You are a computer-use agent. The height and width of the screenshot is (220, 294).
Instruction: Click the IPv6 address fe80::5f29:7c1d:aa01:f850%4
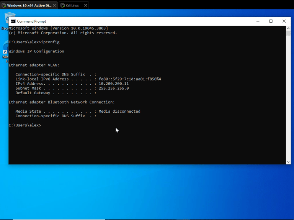coord(130,79)
